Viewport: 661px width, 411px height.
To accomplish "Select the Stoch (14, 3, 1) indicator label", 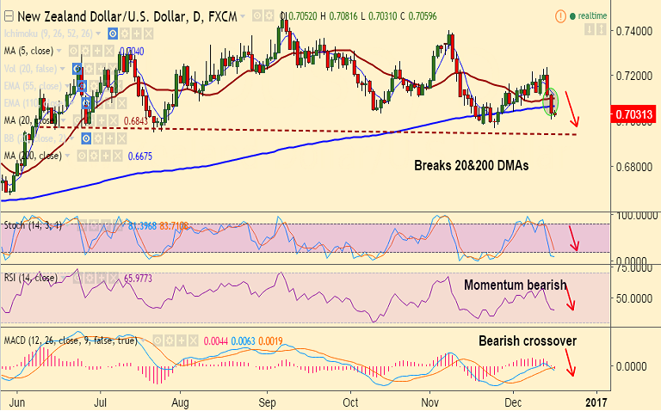I will tap(33, 225).
